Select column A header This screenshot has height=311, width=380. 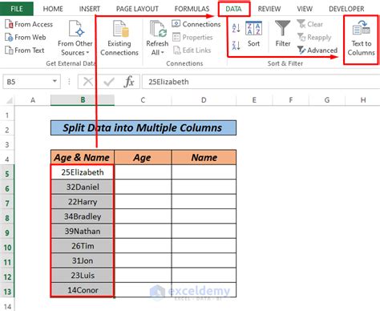[33, 100]
